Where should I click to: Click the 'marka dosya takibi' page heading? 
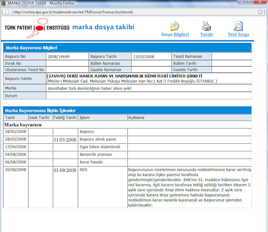(x=103, y=27)
